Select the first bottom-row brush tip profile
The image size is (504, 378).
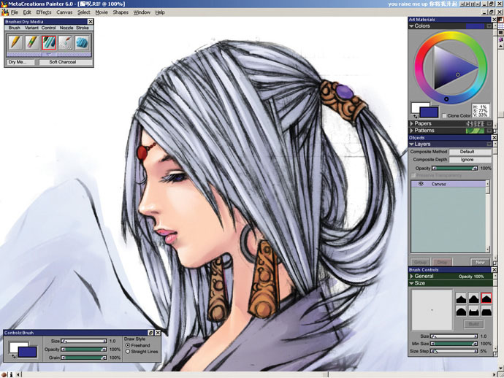(x=461, y=311)
